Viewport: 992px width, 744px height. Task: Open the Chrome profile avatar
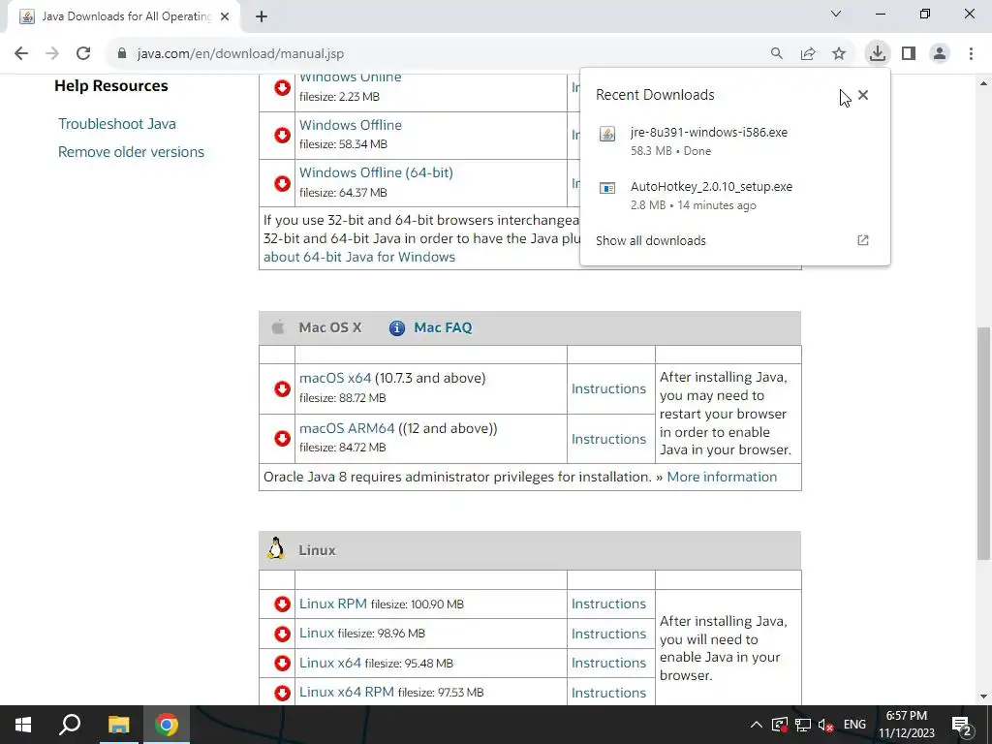[x=940, y=54]
